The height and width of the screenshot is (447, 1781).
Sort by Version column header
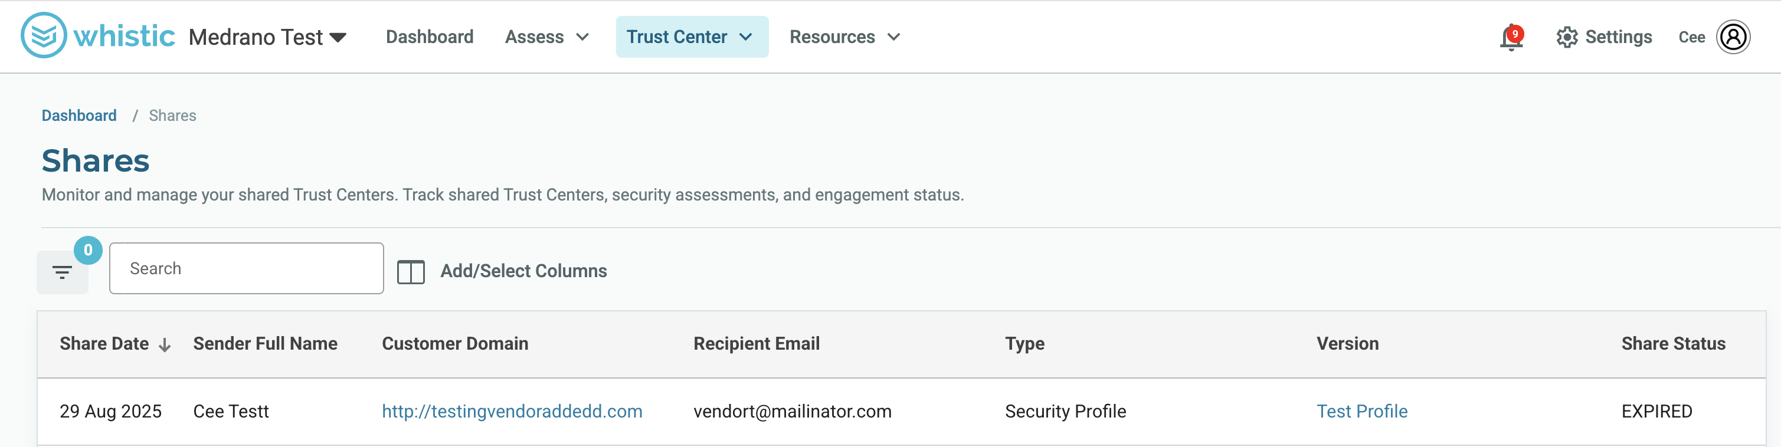[1347, 343]
